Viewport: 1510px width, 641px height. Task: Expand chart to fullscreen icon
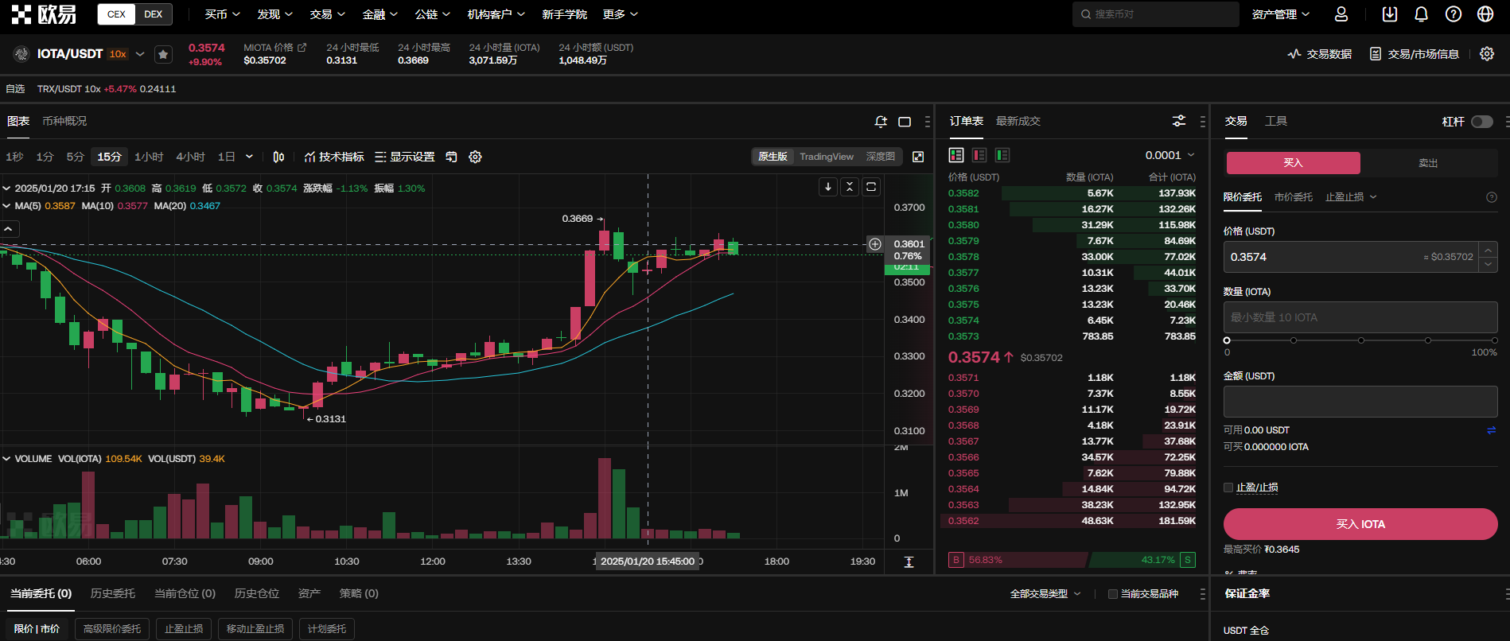(918, 157)
